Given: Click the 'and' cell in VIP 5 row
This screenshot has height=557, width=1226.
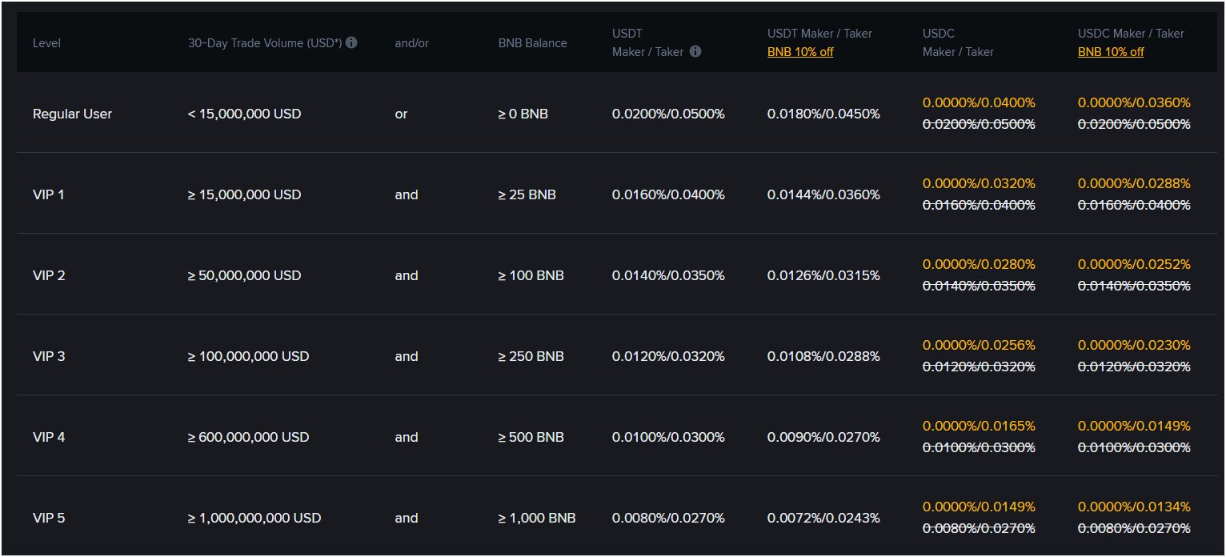Looking at the screenshot, I should point(407,518).
